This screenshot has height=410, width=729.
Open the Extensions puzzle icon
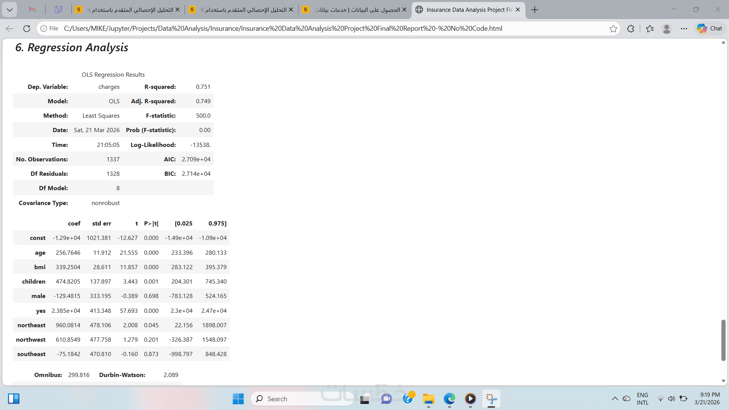(631, 28)
